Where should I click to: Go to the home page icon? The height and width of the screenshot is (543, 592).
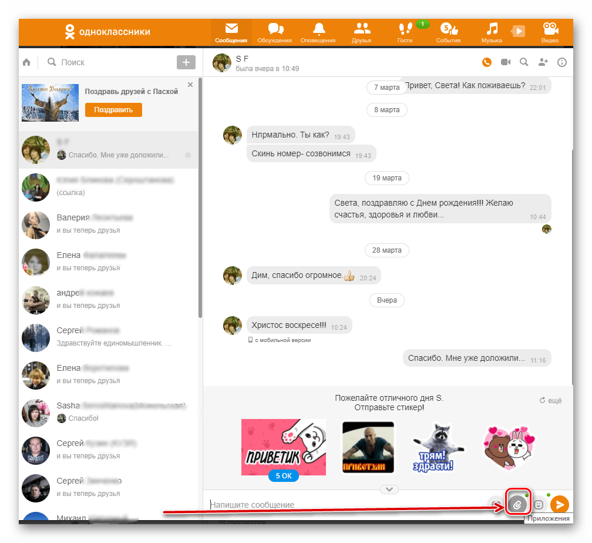[26, 62]
